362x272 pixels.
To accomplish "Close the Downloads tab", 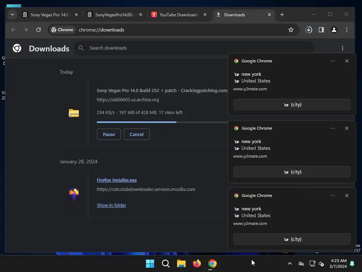I will (x=269, y=15).
